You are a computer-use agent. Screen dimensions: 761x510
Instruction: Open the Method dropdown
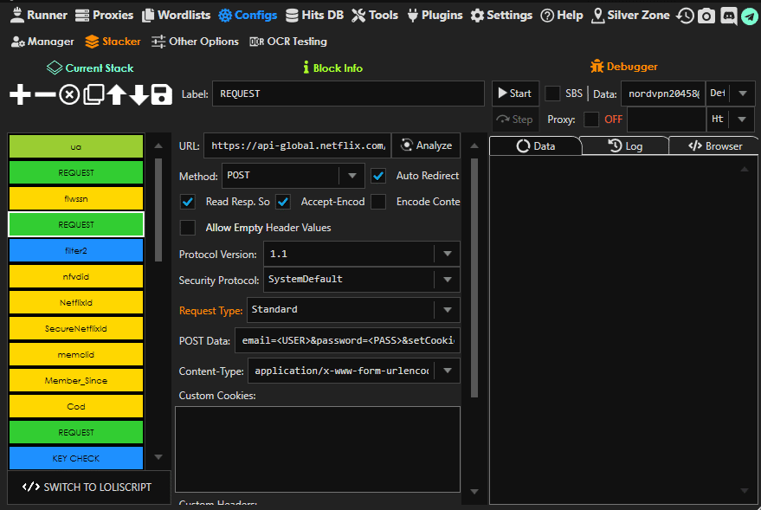pyautogui.click(x=351, y=176)
